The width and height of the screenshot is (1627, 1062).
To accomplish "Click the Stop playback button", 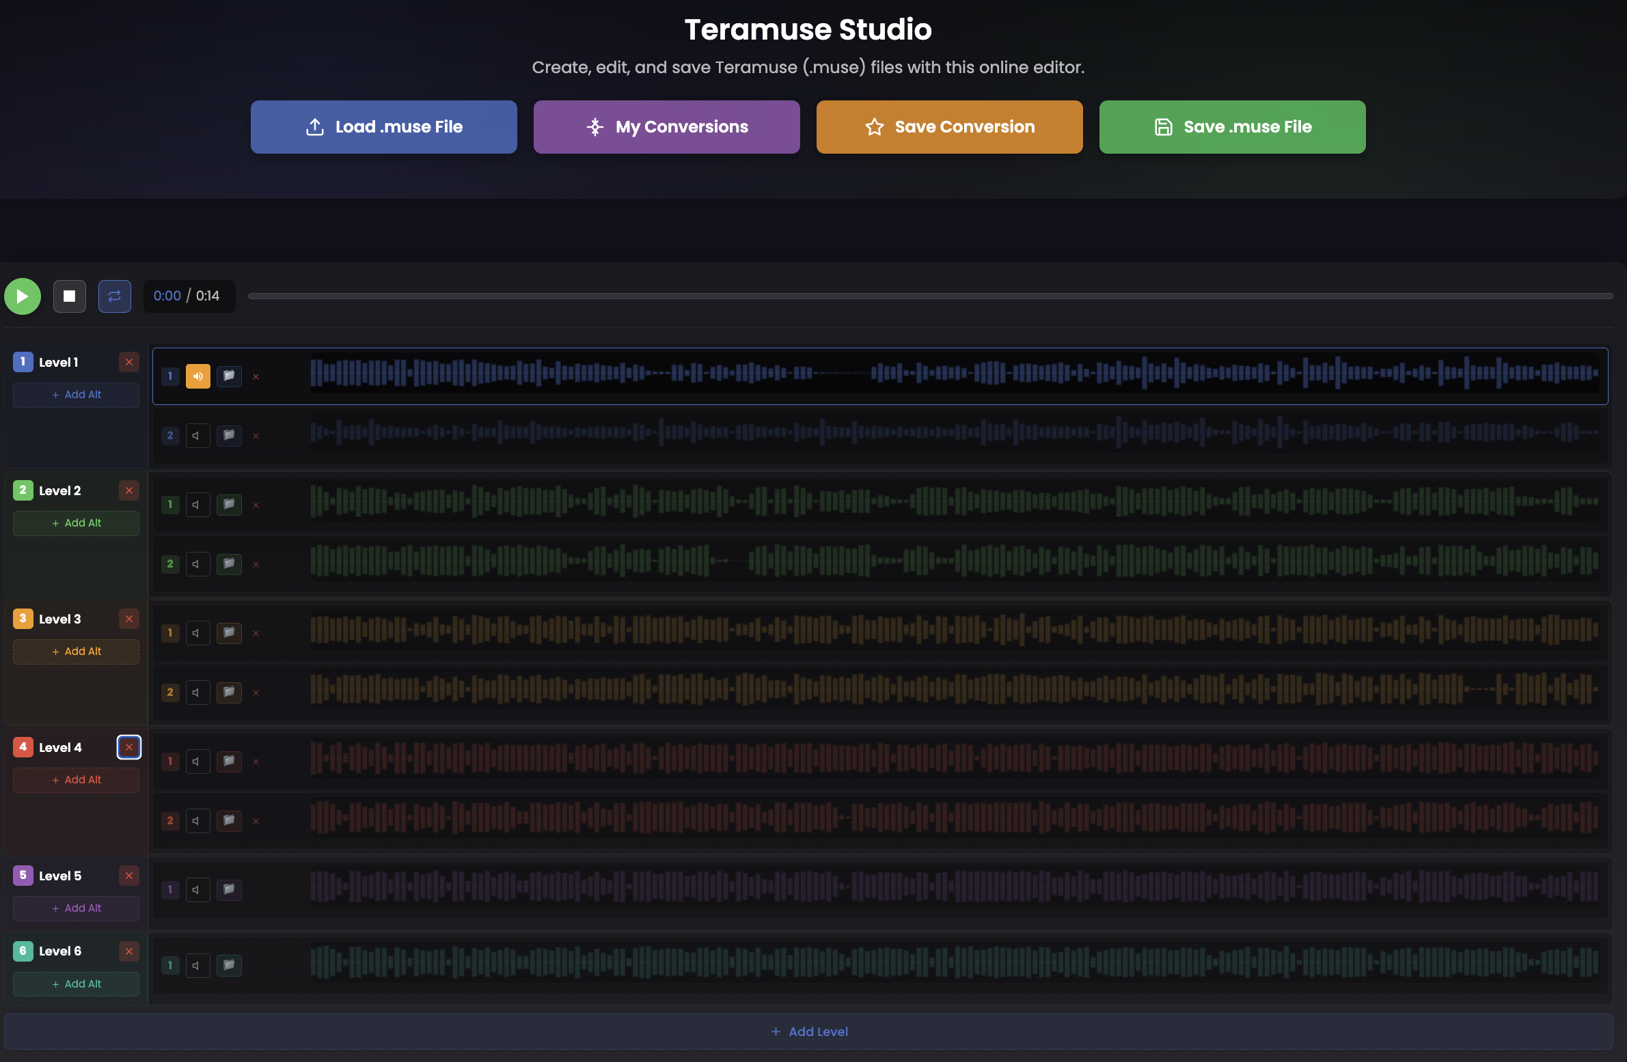I will tap(69, 296).
